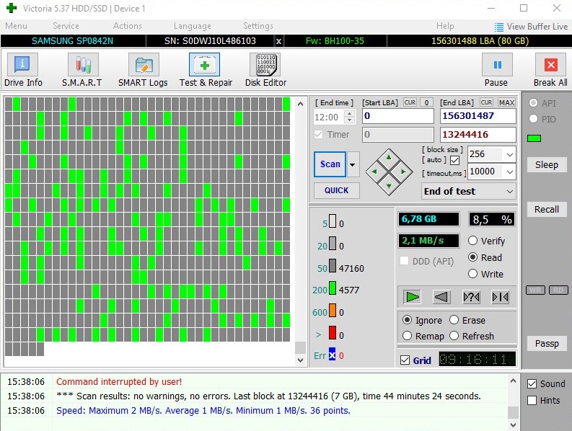Open the Language menu
This screenshot has height=431, width=572.
click(x=192, y=26)
